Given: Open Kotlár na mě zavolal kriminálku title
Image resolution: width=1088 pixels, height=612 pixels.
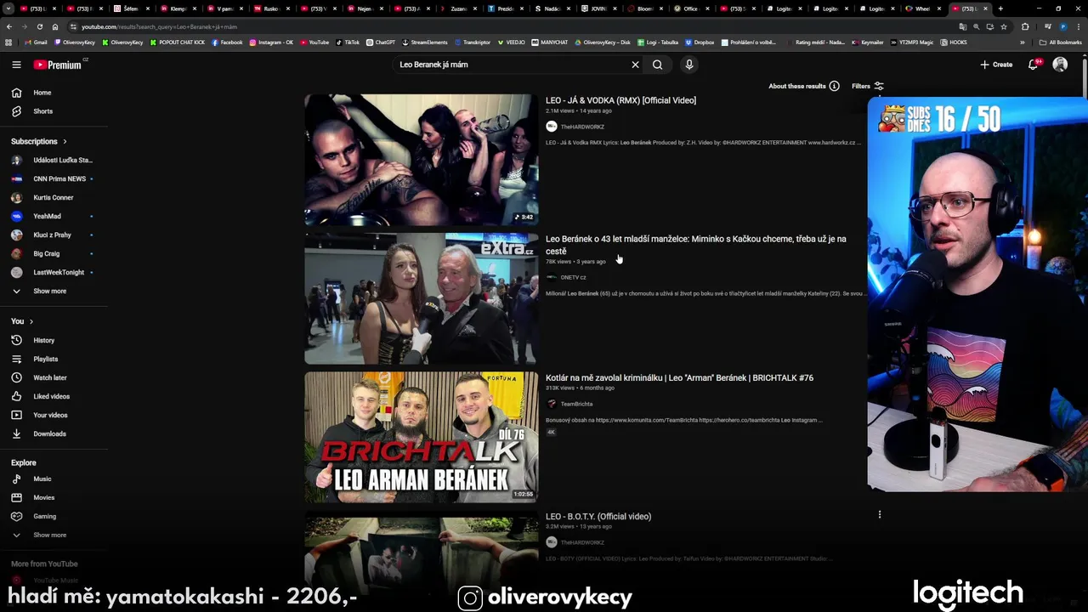Looking at the screenshot, I should [x=679, y=377].
